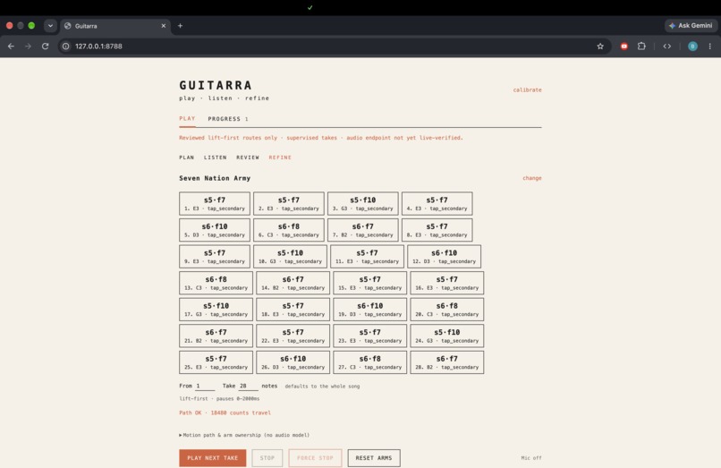The height and width of the screenshot is (468, 721).
Task: Select note 13 s6·f8 C3 tile
Action: coord(216,283)
